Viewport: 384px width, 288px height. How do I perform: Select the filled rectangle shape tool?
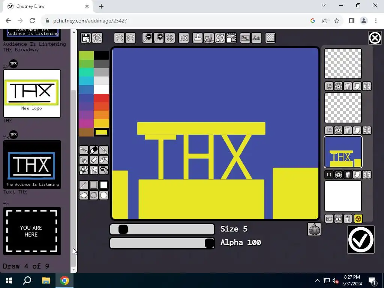[103, 185]
